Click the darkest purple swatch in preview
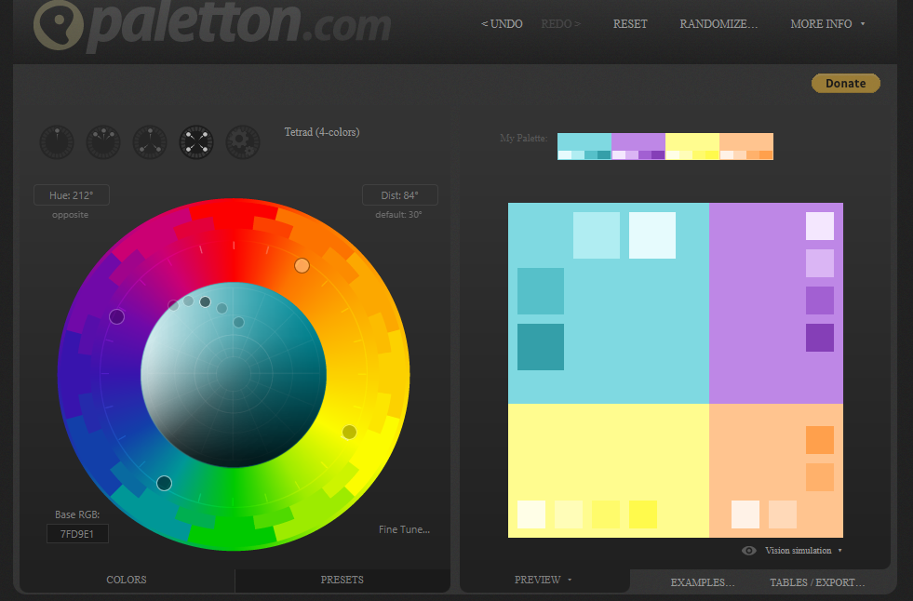Viewport: 913px width, 601px height. pyautogui.click(x=820, y=338)
